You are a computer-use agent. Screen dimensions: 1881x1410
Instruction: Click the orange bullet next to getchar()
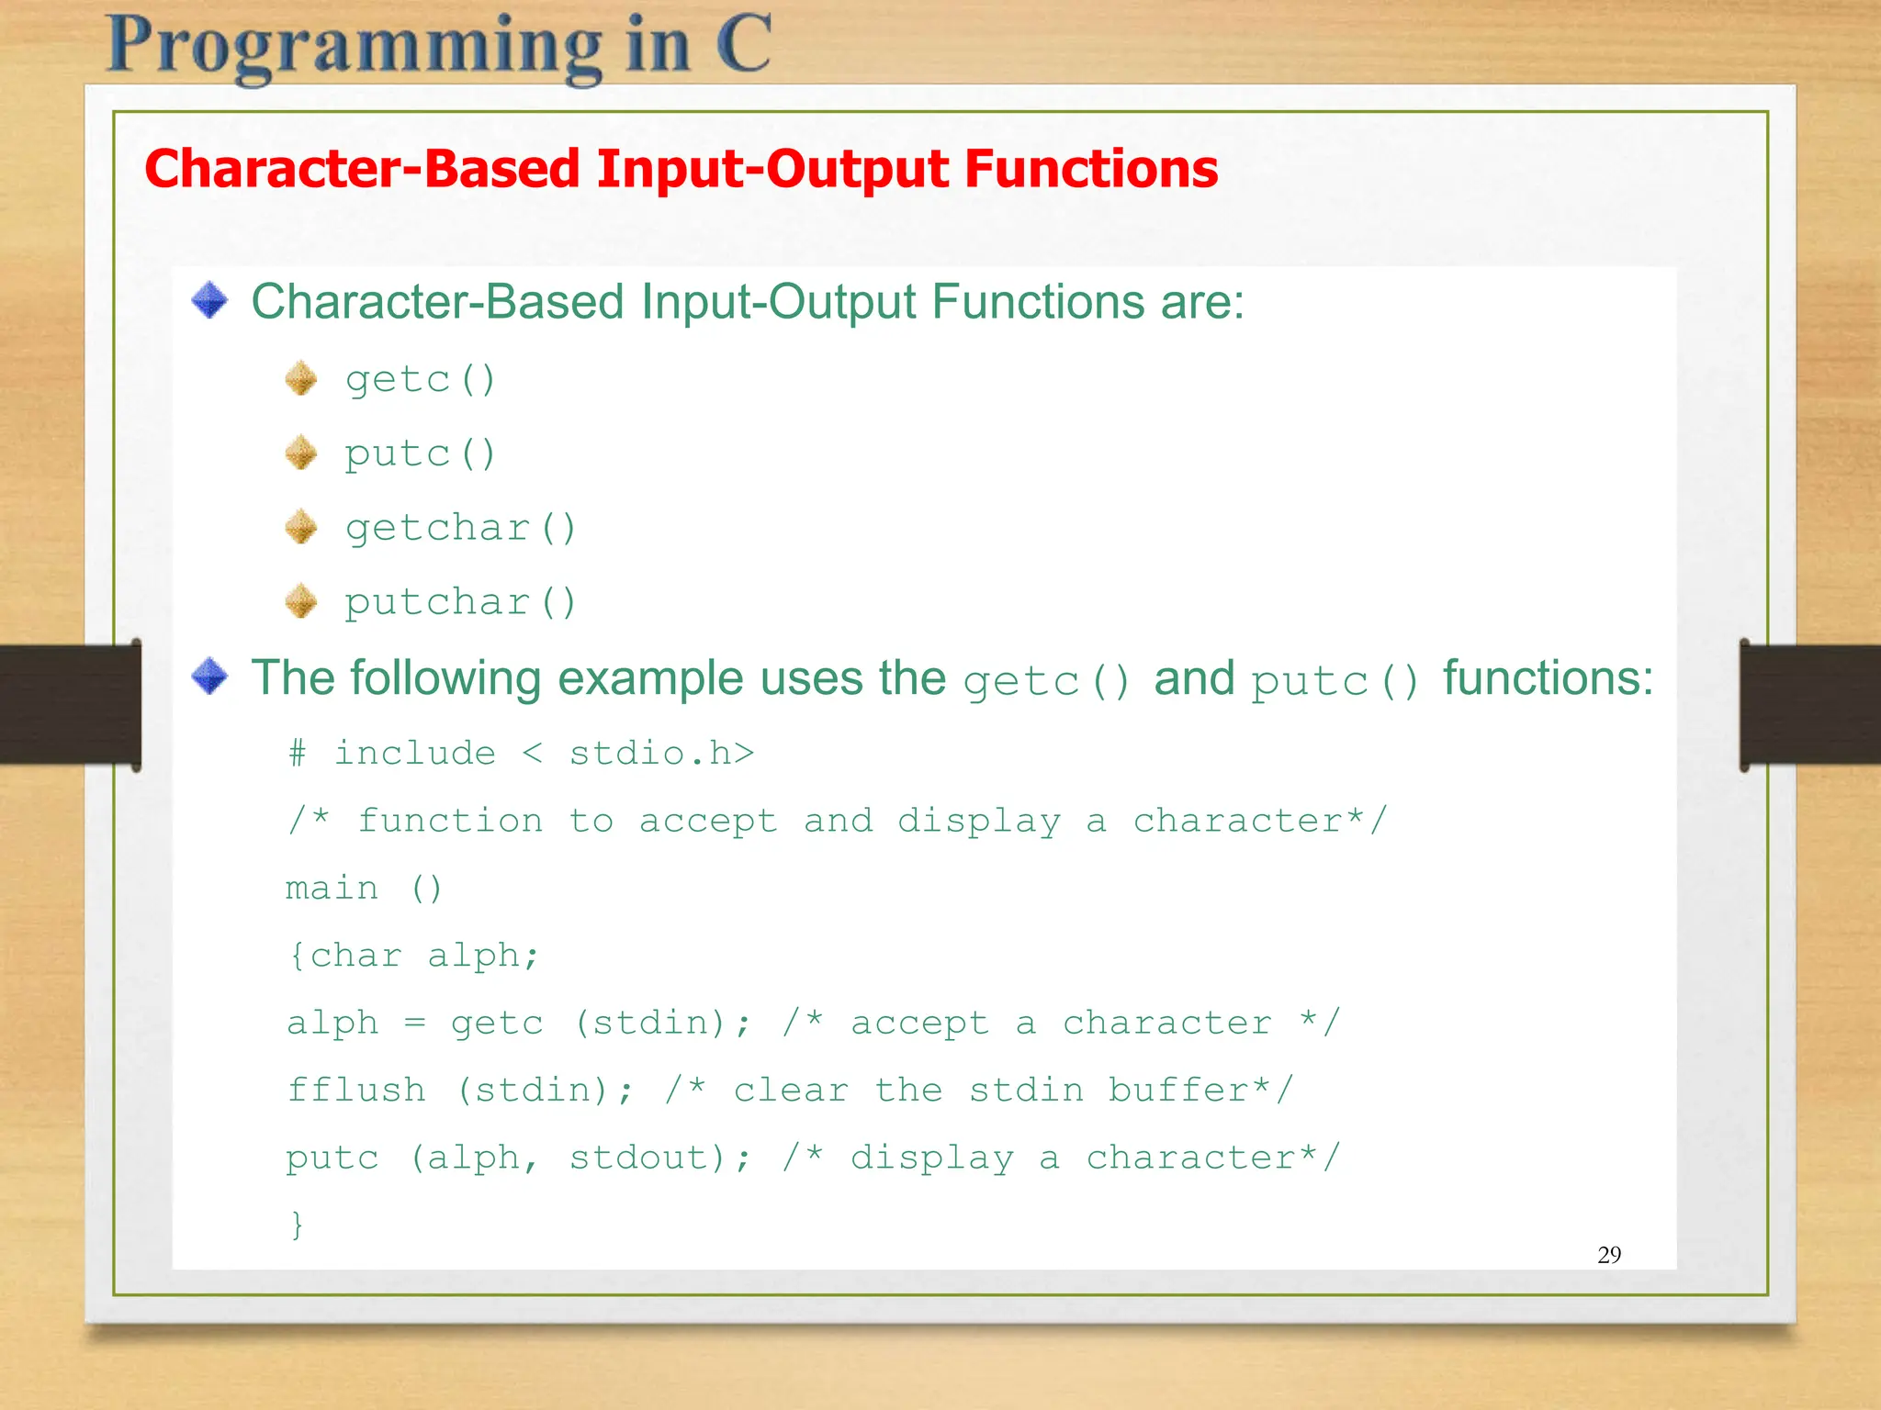[x=300, y=527]
